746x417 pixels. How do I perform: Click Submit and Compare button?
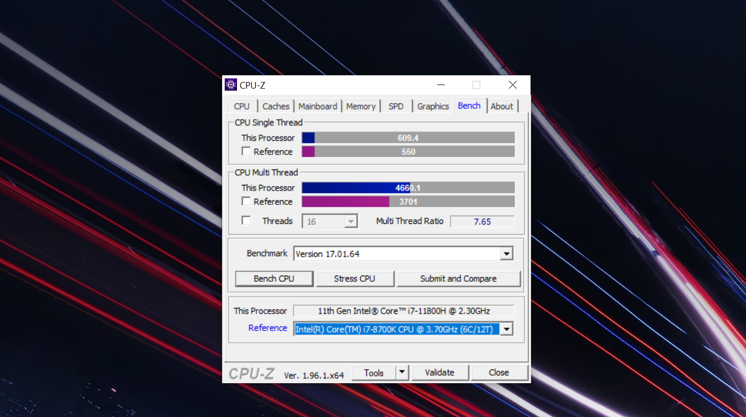pyautogui.click(x=458, y=279)
